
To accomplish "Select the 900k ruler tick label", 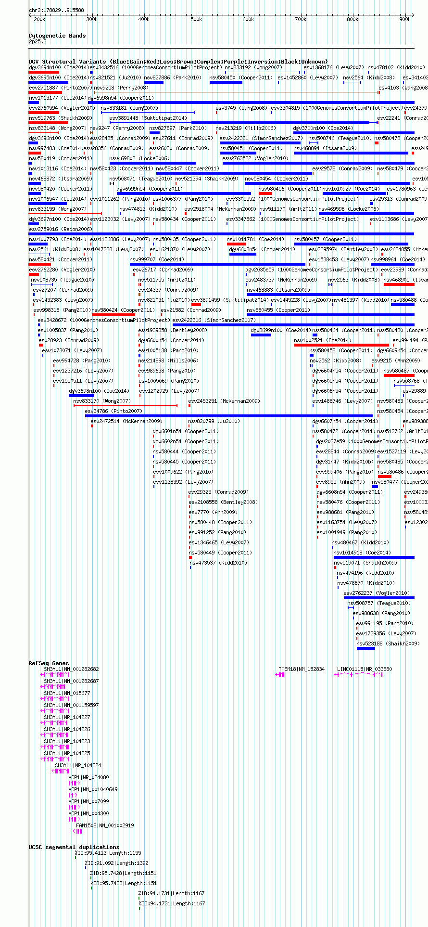I will pos(405,20).
